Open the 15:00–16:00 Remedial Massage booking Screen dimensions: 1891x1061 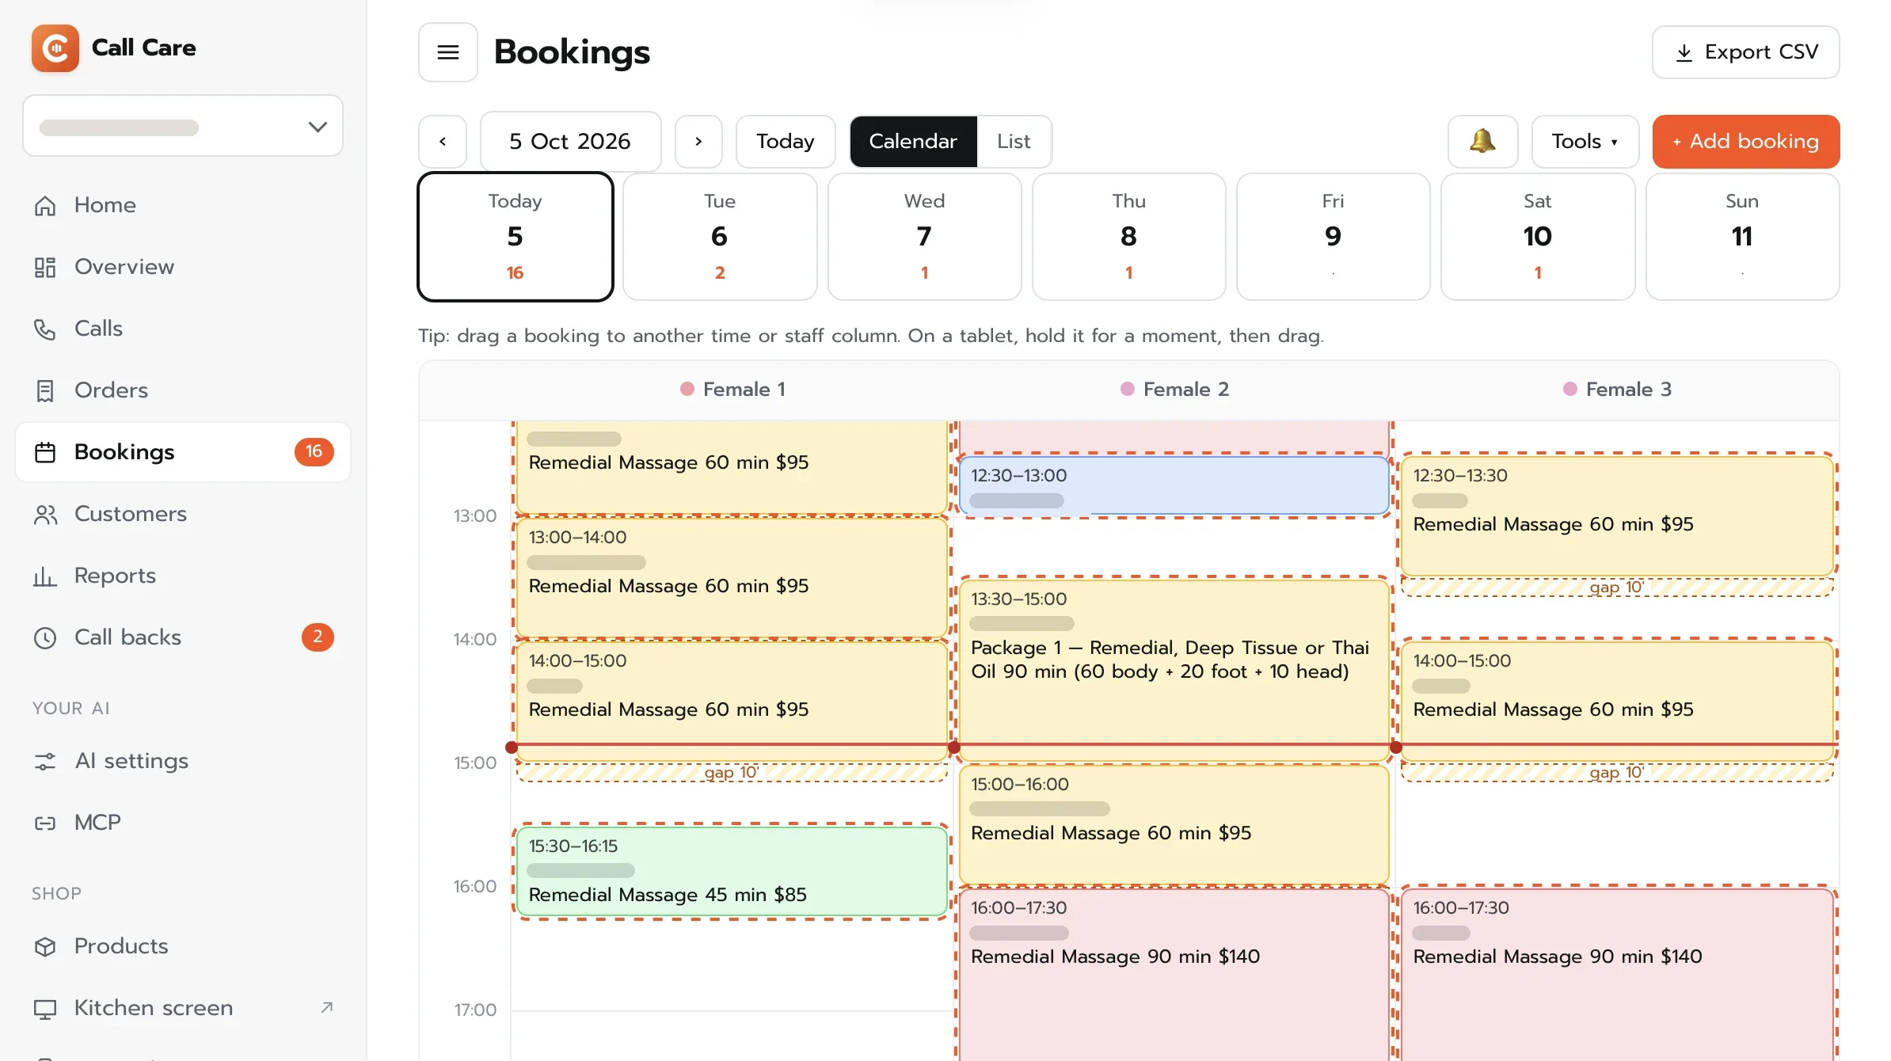pyautogui.click(x=1174, y=824)
